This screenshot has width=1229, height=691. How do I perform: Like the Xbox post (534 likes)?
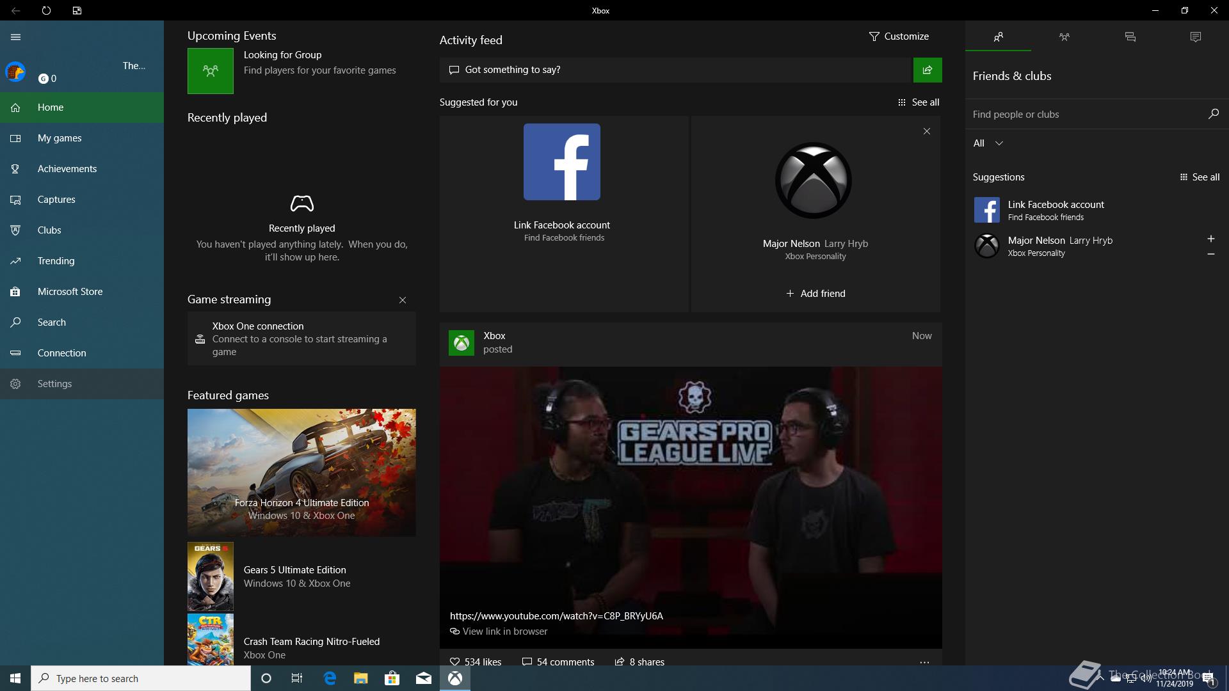[476, 662]
